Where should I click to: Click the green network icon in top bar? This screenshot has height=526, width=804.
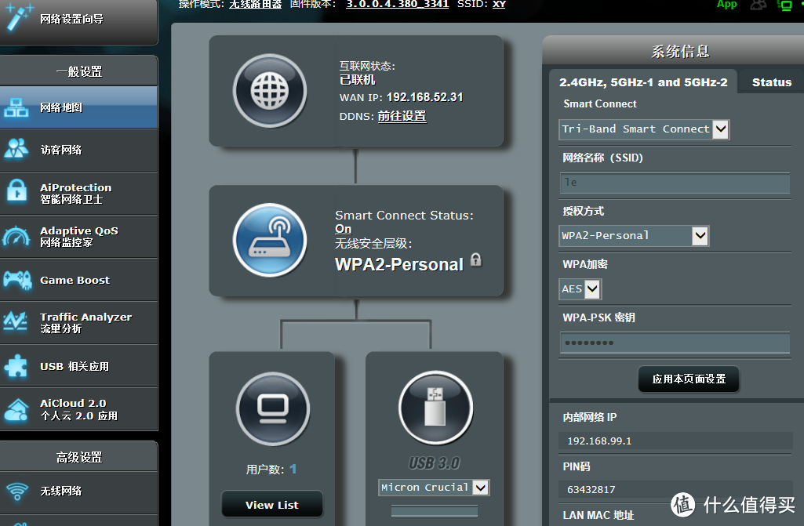coord(785,5)
